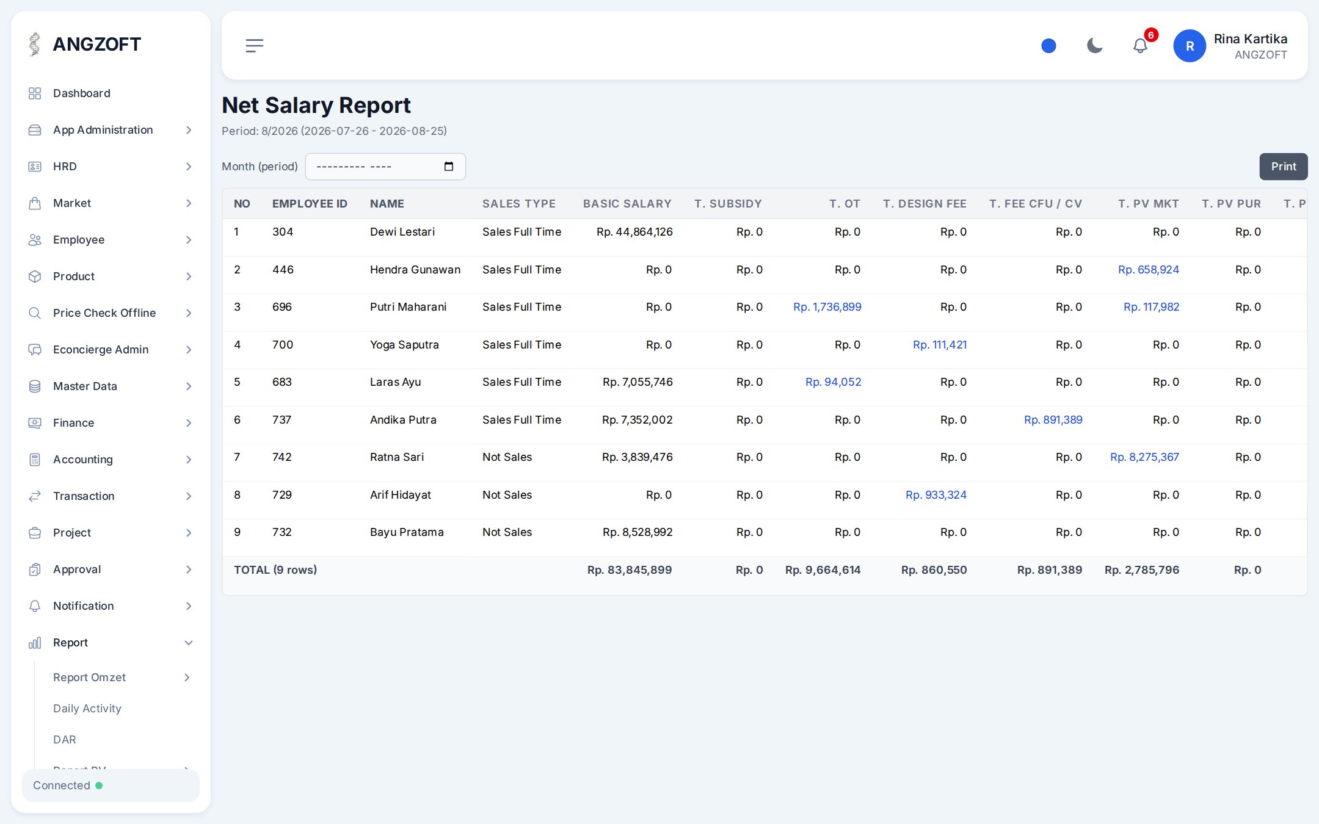Screen dimensions: 1319x824
Task: Open the DAR report item
Action: [65, 740]
